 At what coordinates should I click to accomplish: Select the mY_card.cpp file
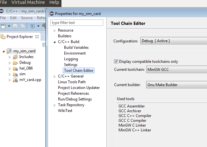[30, 80]
